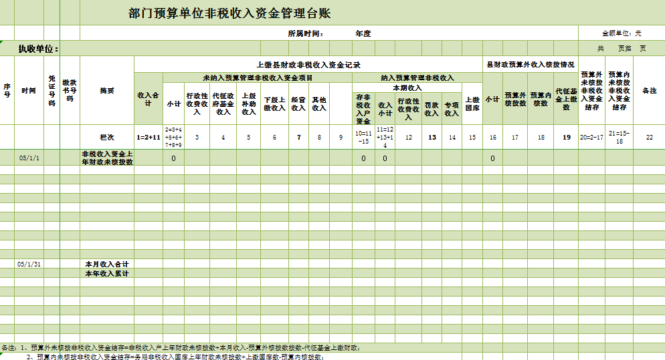The image size is (665, 360).
Task: Select the 序号 header cell
Action: [x=7, y=90]
